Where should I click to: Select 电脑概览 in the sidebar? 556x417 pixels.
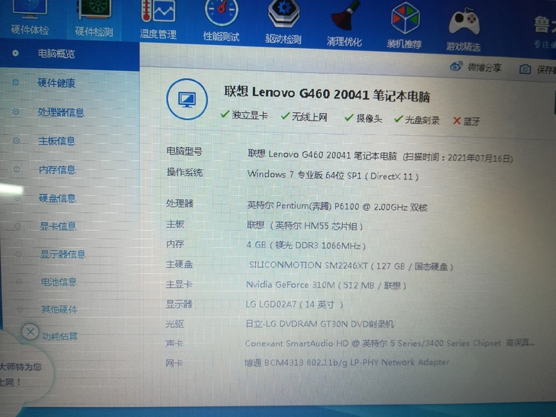click(57, 53)
